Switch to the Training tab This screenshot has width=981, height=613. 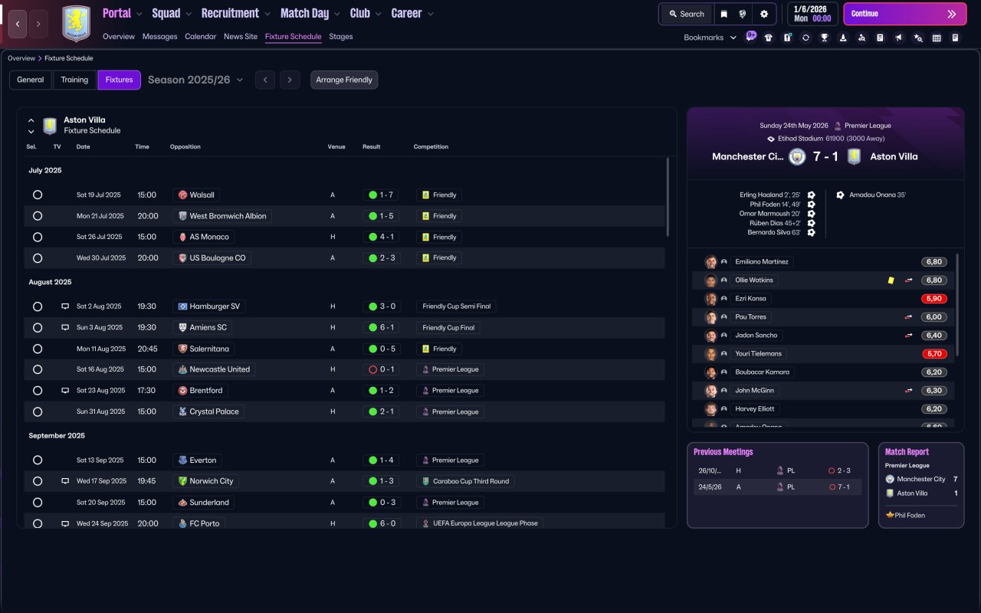tap(74, 80)
